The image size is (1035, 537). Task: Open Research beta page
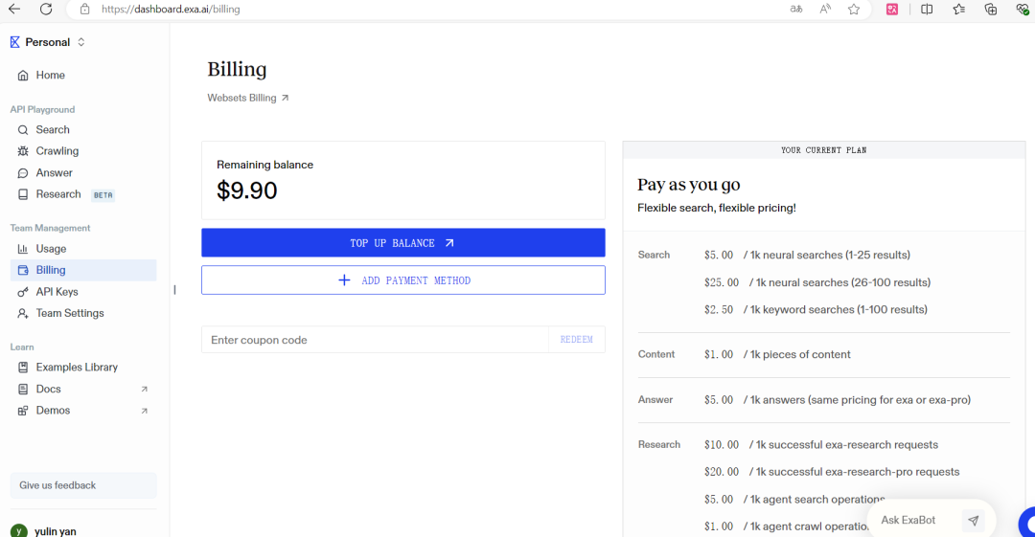pos(83,194)
